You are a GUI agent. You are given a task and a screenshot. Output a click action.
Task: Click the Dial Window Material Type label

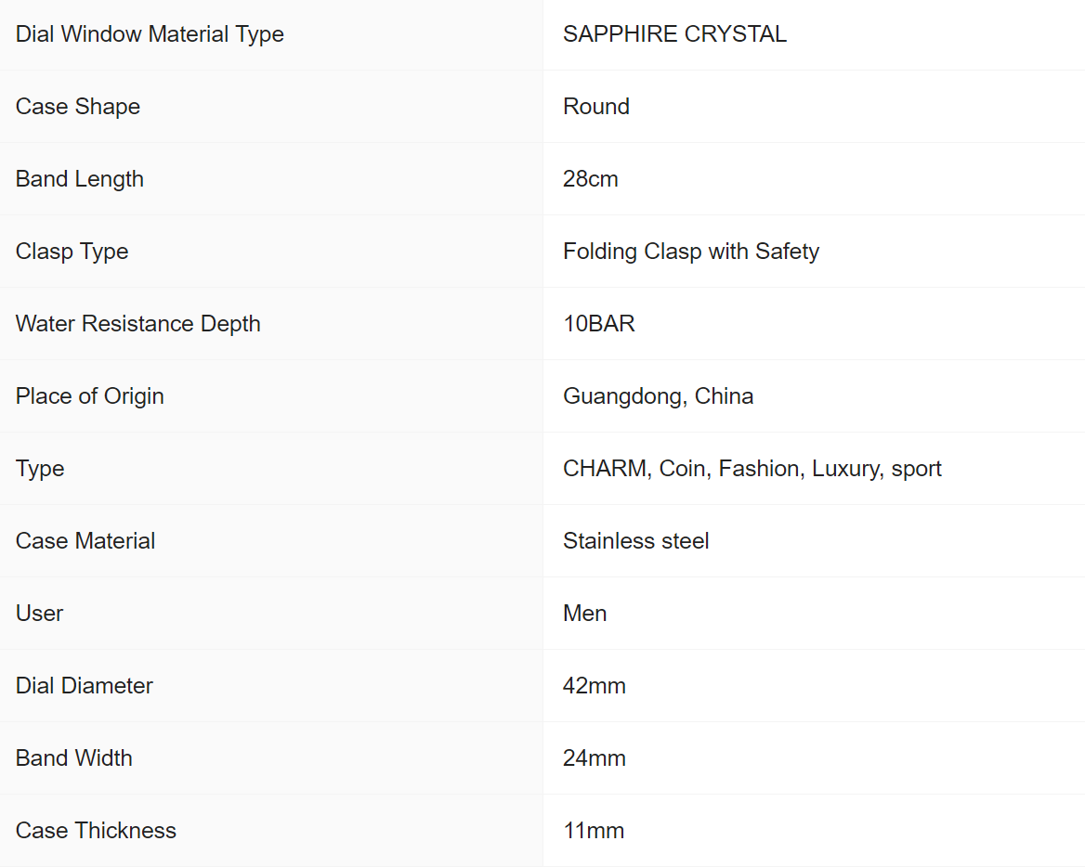click(x=150, y=34)
